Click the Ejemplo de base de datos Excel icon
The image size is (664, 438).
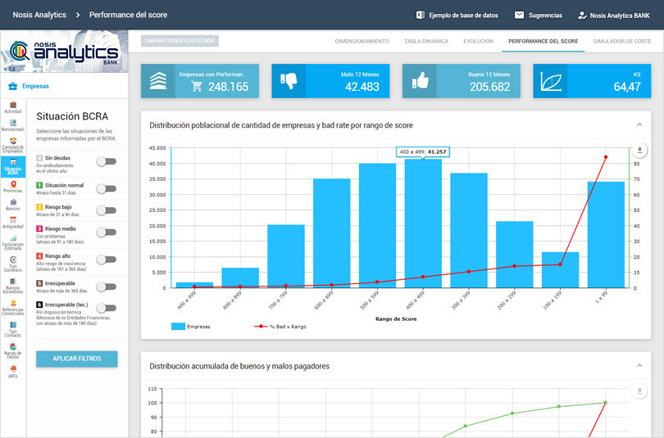(x=420, y=15)
